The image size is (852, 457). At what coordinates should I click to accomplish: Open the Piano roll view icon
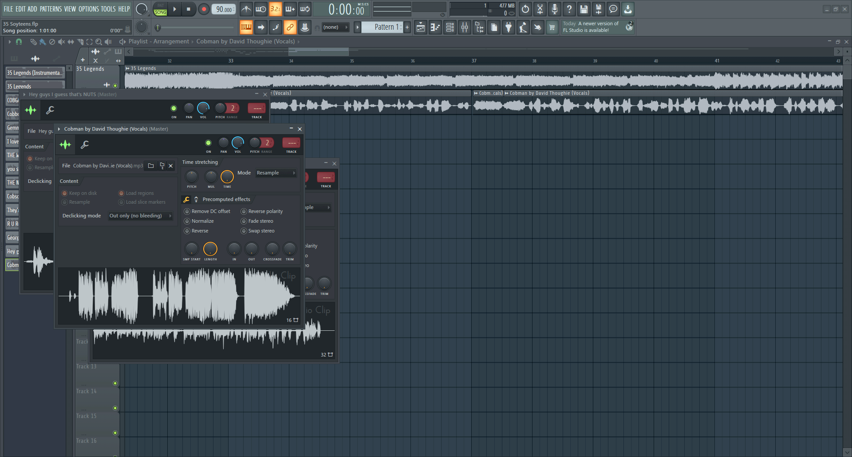pos(435,27)
